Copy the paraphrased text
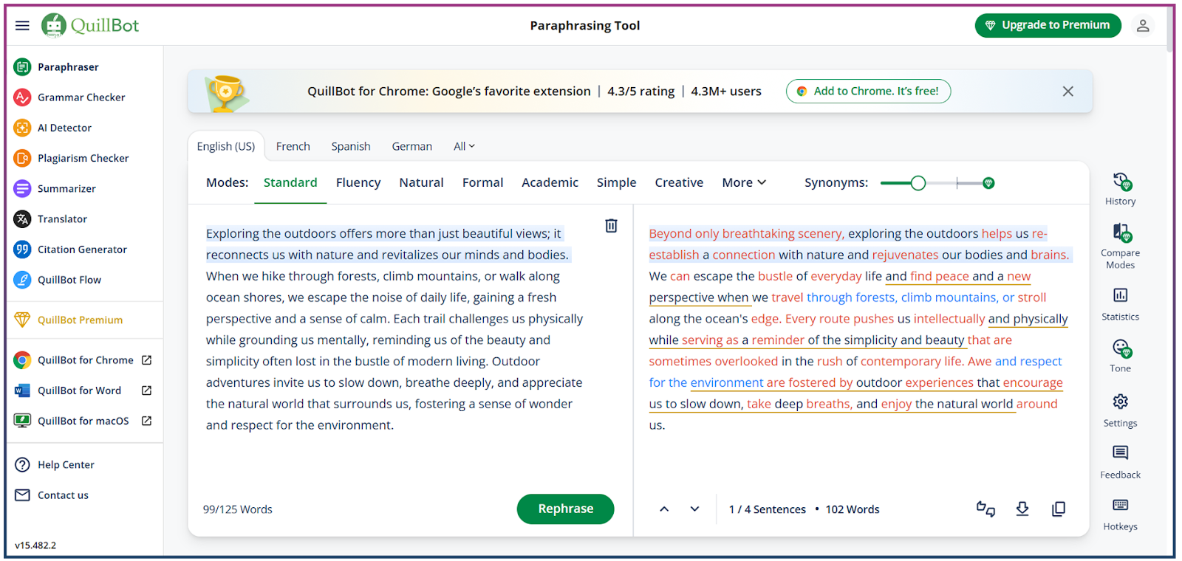Viewport: 1182px width, 561px height. 1059,509
